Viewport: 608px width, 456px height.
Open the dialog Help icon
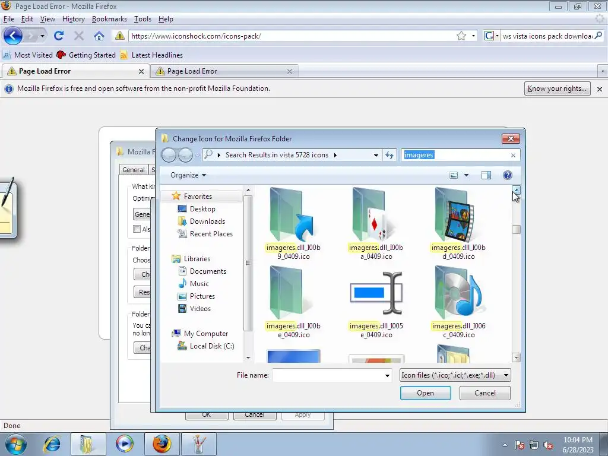(507, 175)
